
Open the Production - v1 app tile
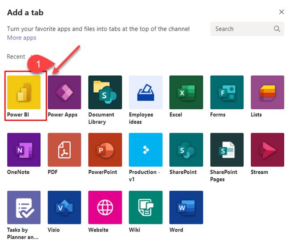[145, 150]
